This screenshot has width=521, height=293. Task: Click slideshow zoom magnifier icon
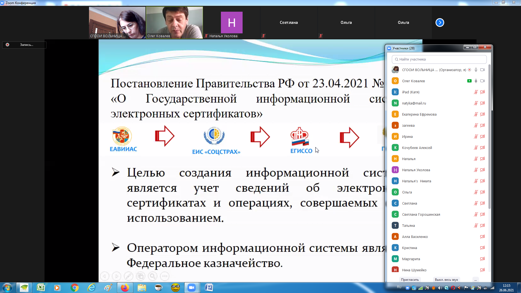153,276
